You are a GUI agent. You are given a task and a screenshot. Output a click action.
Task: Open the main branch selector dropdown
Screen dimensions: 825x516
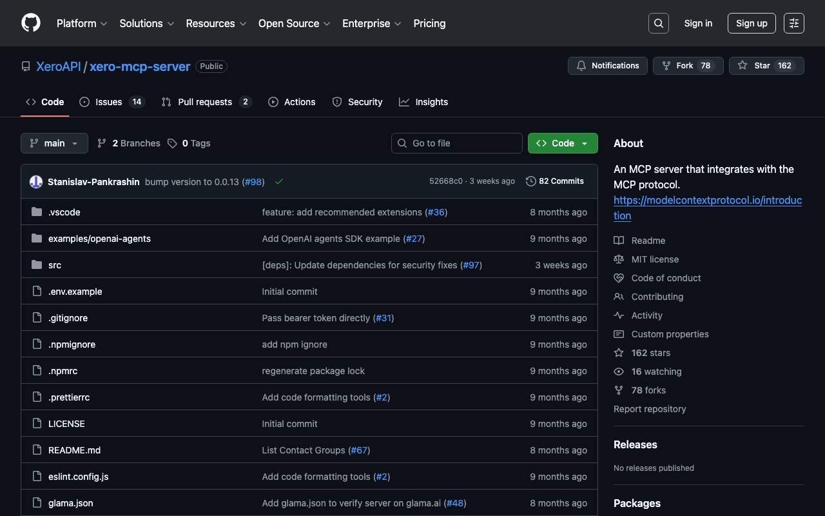54,143
